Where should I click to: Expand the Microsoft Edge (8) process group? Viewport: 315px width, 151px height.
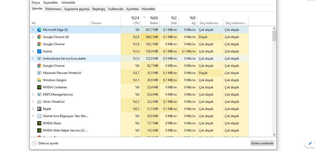click(x=33, y=30)
